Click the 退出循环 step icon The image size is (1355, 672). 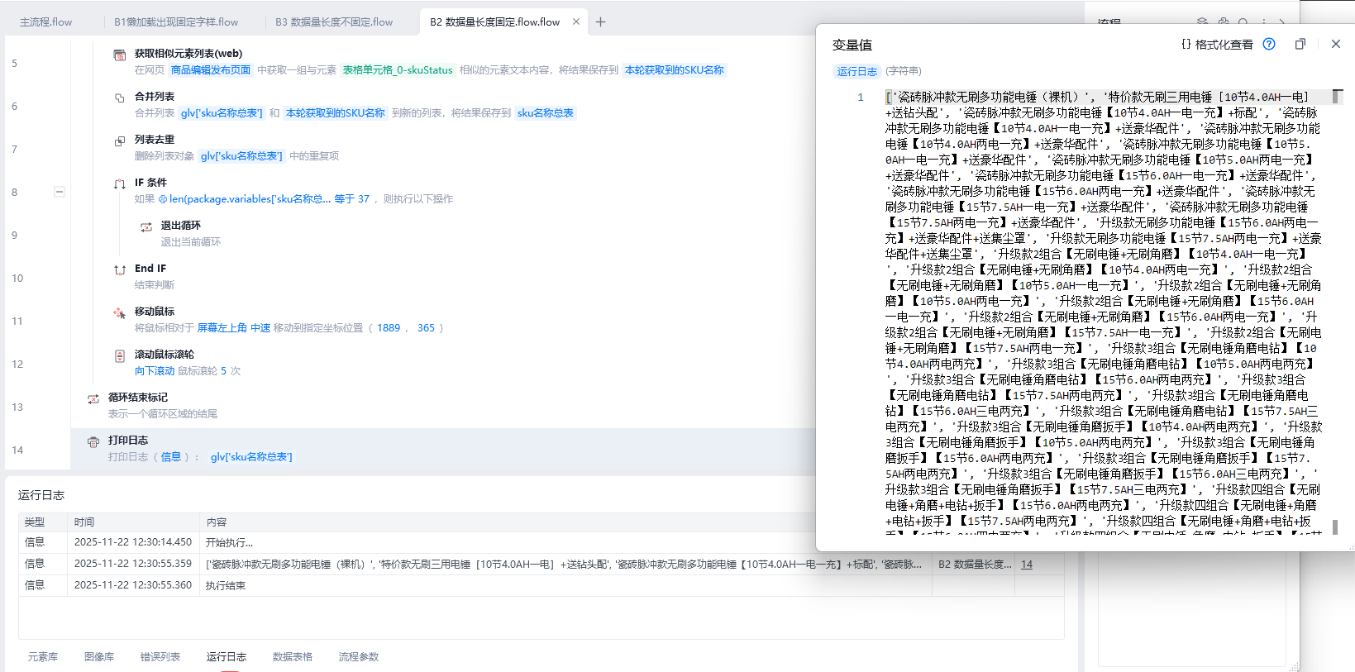point(146,226)
